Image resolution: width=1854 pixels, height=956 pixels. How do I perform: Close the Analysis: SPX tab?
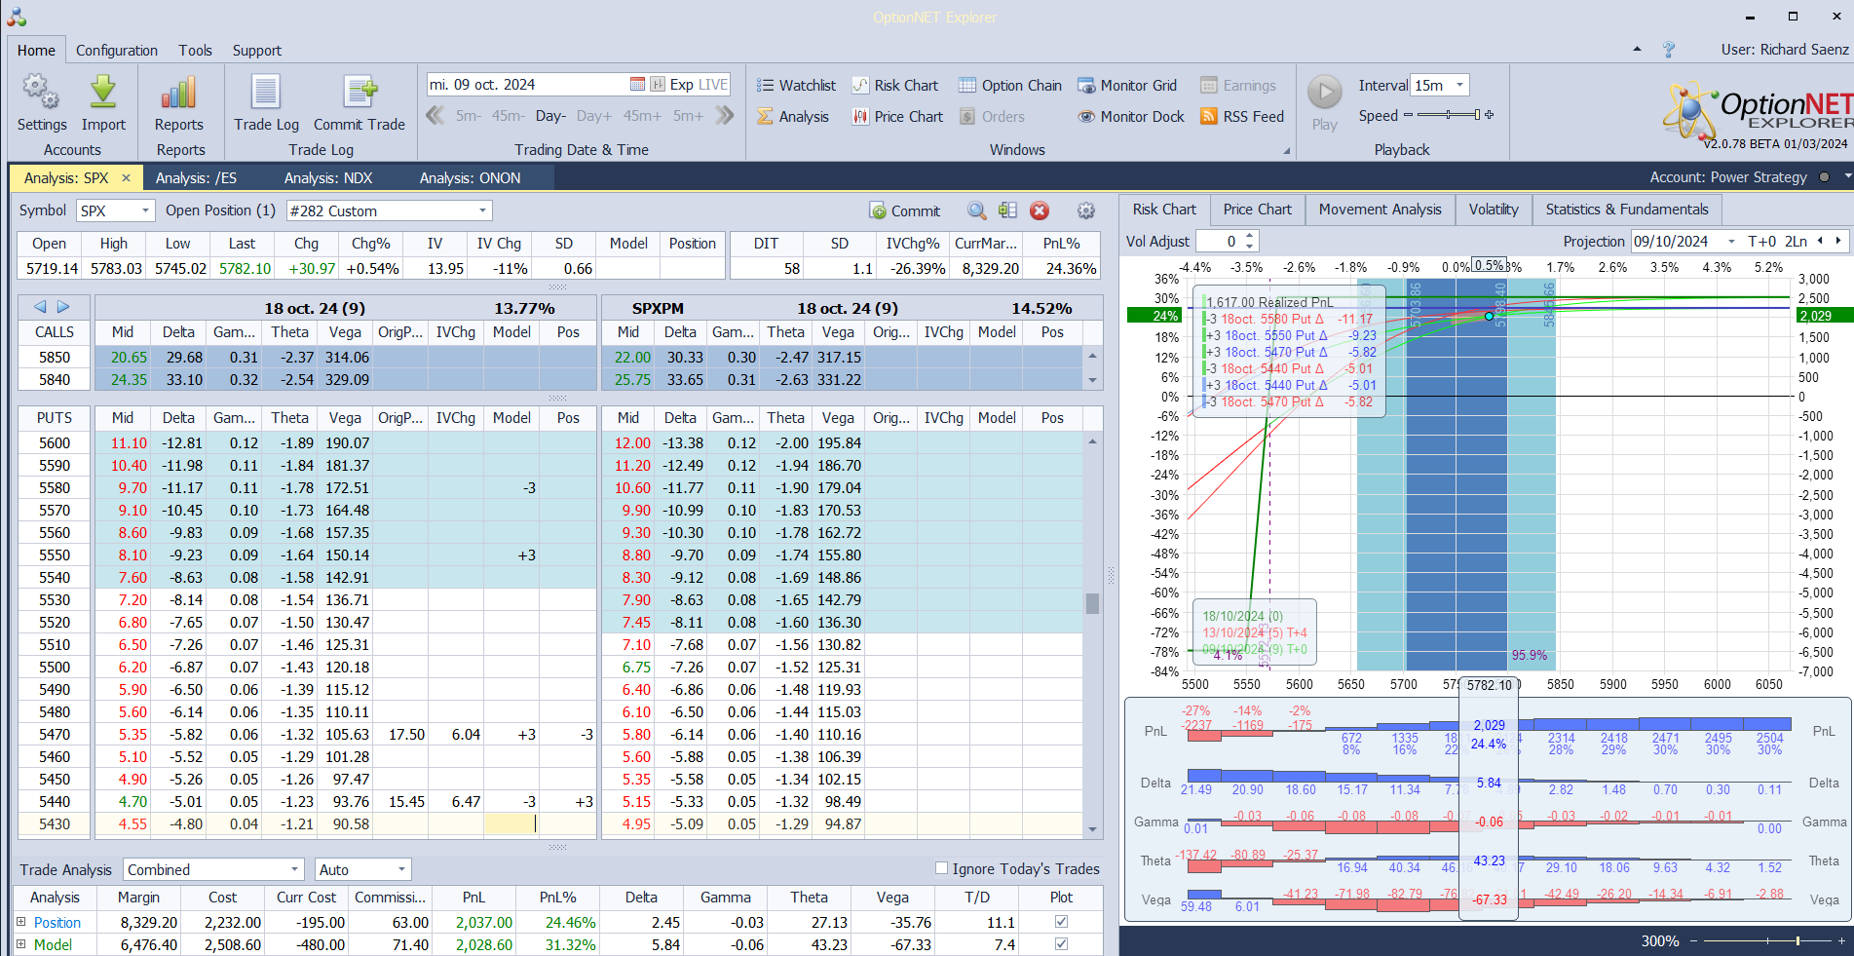[126, 177]
